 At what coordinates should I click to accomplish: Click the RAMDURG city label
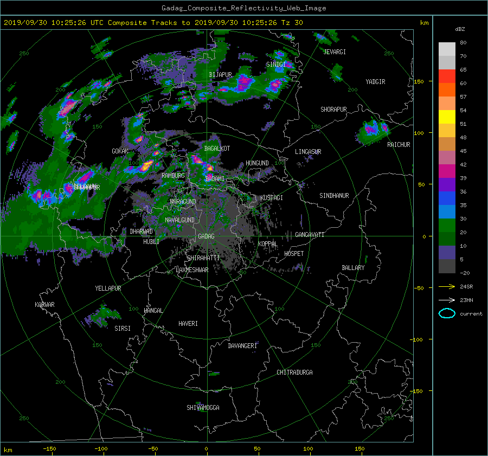pos(173,176)
